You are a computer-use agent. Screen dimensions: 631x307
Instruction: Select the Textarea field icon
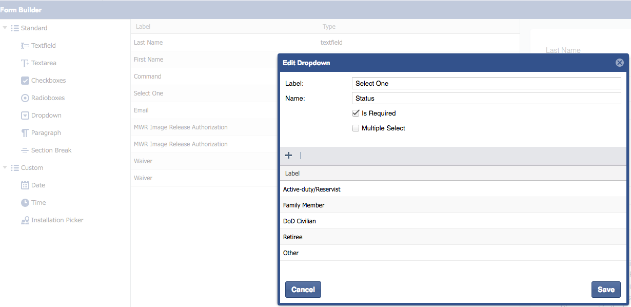coord(25,63)
